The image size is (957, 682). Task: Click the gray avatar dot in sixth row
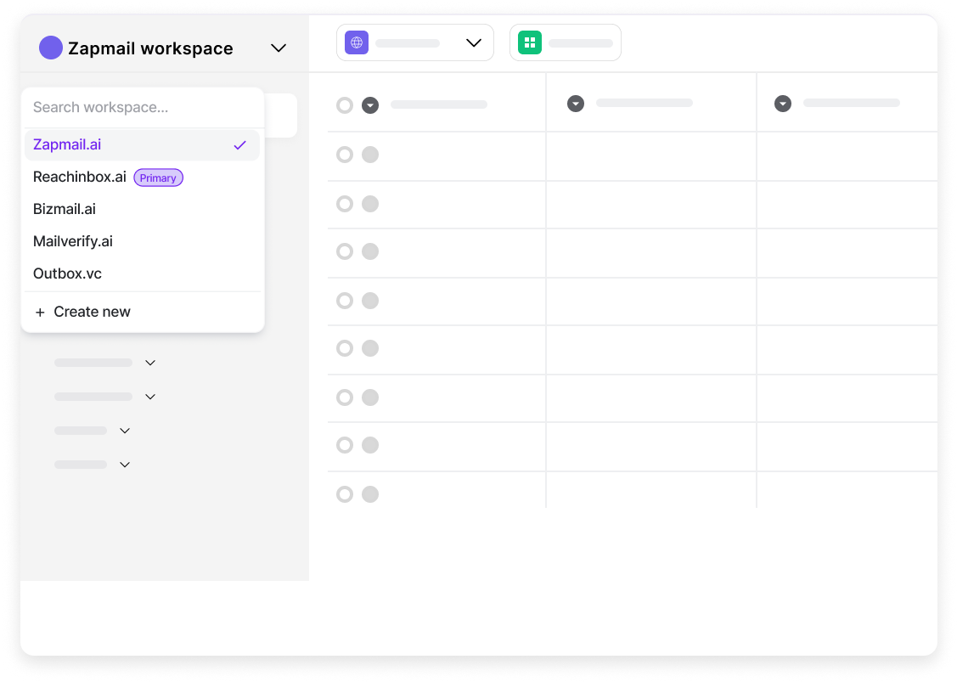tap(370, 398)
